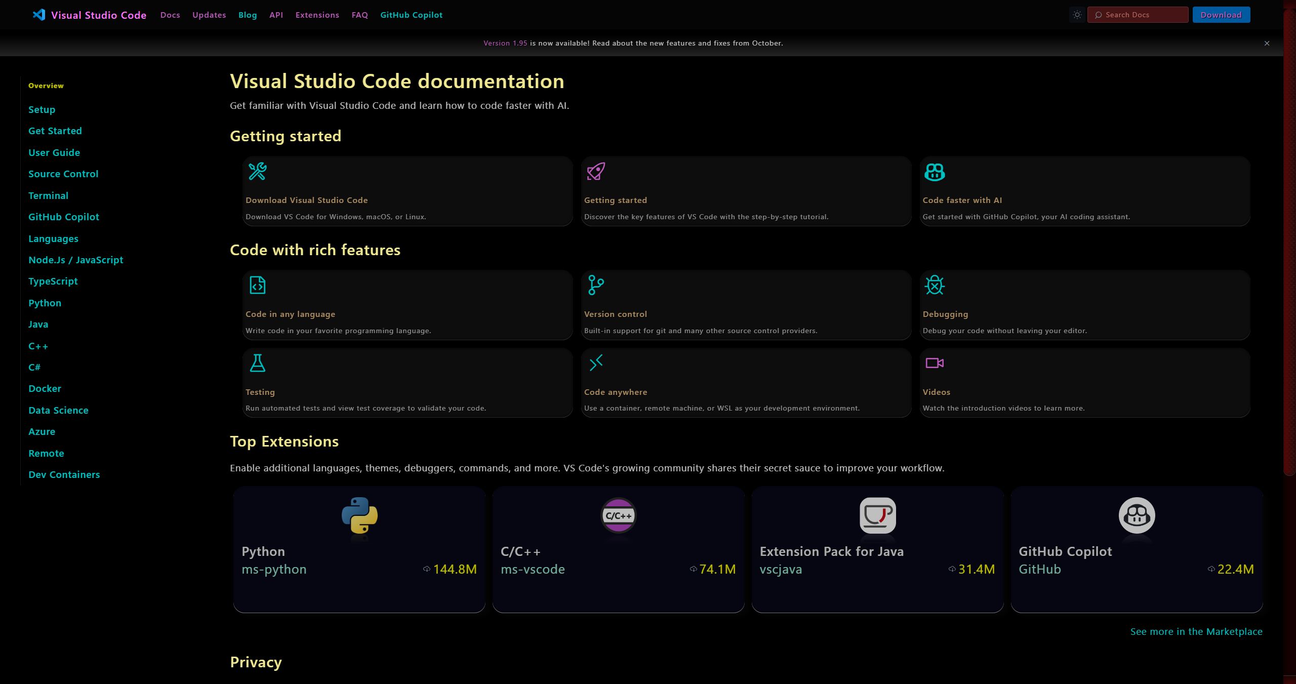Open the Videos card title
Image resolution: width=1296 pixels, height=684 pixels.
937,392
